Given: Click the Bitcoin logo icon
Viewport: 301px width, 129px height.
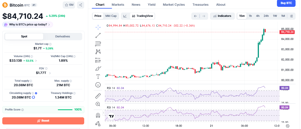Looking at the screenshot, I should (5, 5).
